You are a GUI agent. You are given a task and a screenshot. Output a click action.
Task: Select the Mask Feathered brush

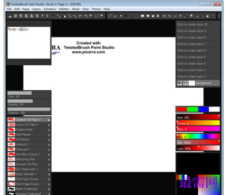29,189
